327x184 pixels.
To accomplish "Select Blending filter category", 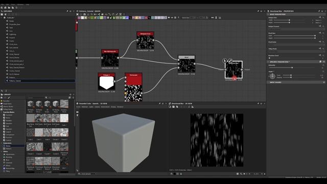I will point(9,157).
